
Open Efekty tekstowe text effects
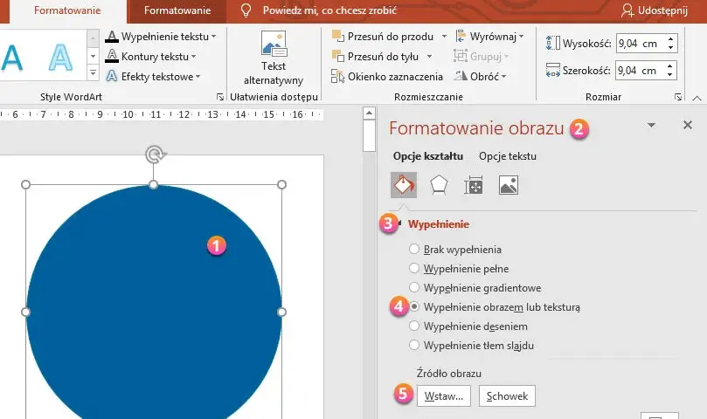(x=152, y=77)
